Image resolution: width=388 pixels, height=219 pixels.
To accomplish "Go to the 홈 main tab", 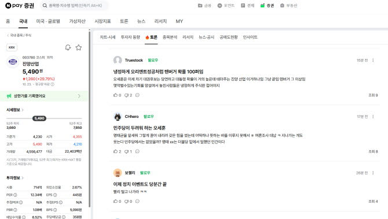I will [x=8, y=21].
